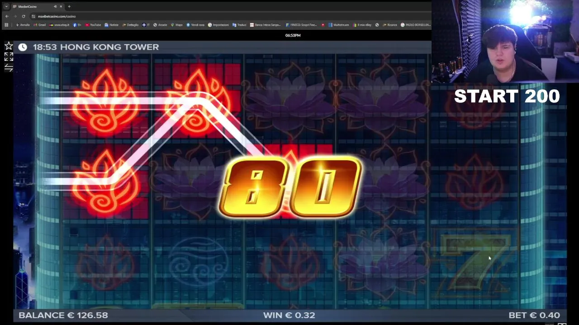The height and width of the screenshot is (325, 579).
Task: Click the BALANCE € 126.58 display
Action: (63, 315)
